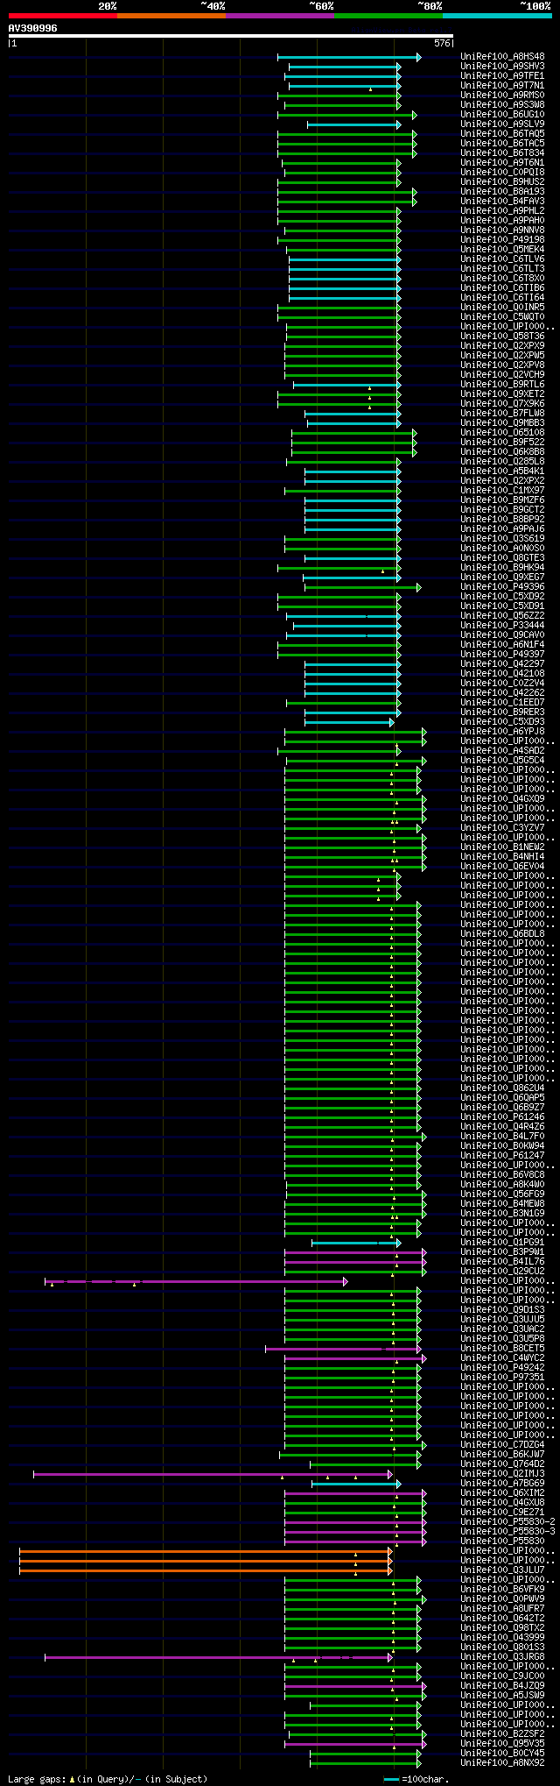Open entry UniRef100_Q2XPX9
Screen dimensions: 560x1786
tap(503, 346)
